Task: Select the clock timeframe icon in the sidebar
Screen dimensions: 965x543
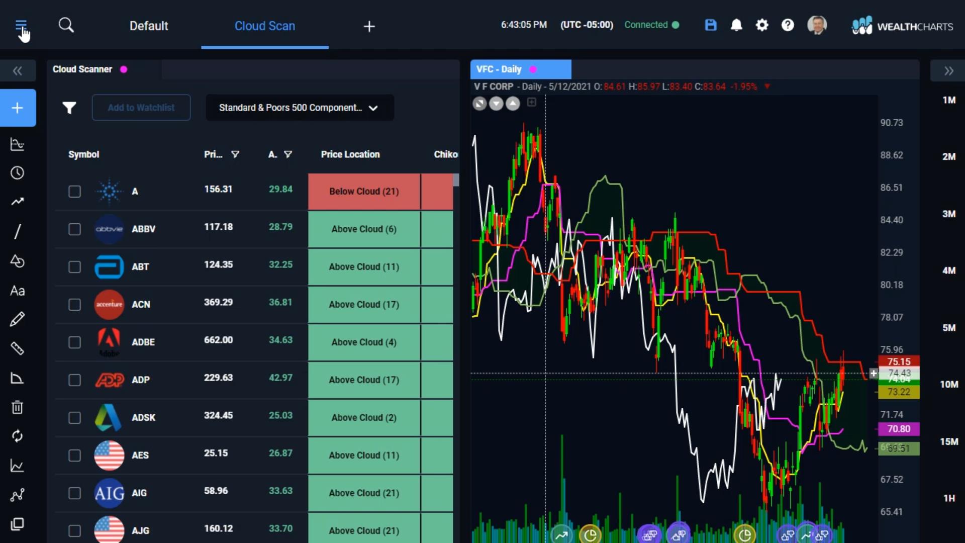Action: pos(18,173)
